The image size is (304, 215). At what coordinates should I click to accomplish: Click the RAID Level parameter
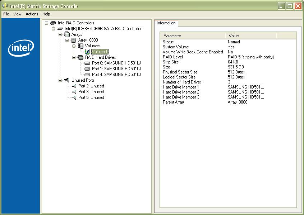point(173,57)
